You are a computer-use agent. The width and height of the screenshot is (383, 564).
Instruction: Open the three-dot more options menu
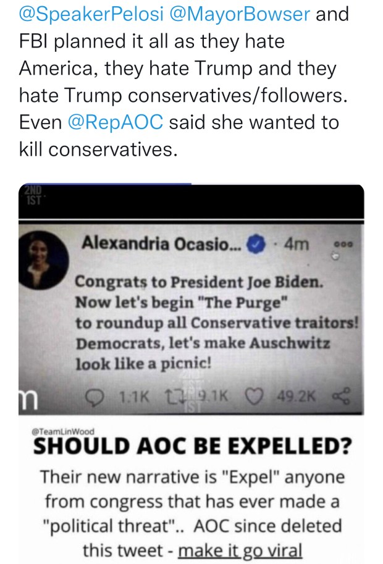pos(340,244)
